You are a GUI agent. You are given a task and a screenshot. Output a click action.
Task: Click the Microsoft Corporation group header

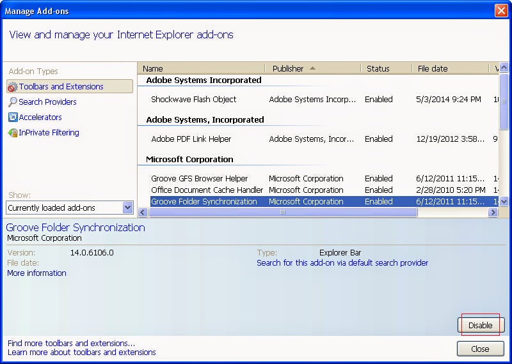[189, 160]
